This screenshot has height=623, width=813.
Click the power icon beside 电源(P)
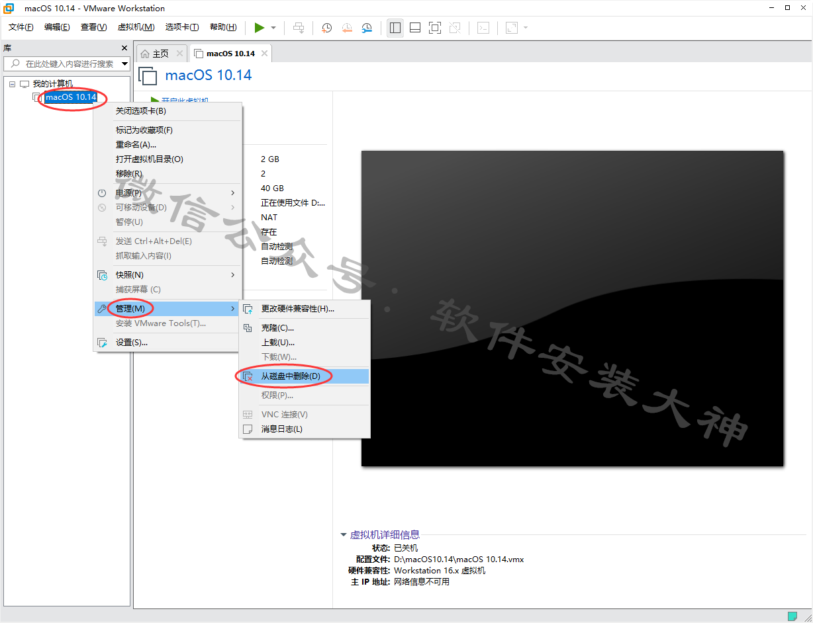coord(102,193)
